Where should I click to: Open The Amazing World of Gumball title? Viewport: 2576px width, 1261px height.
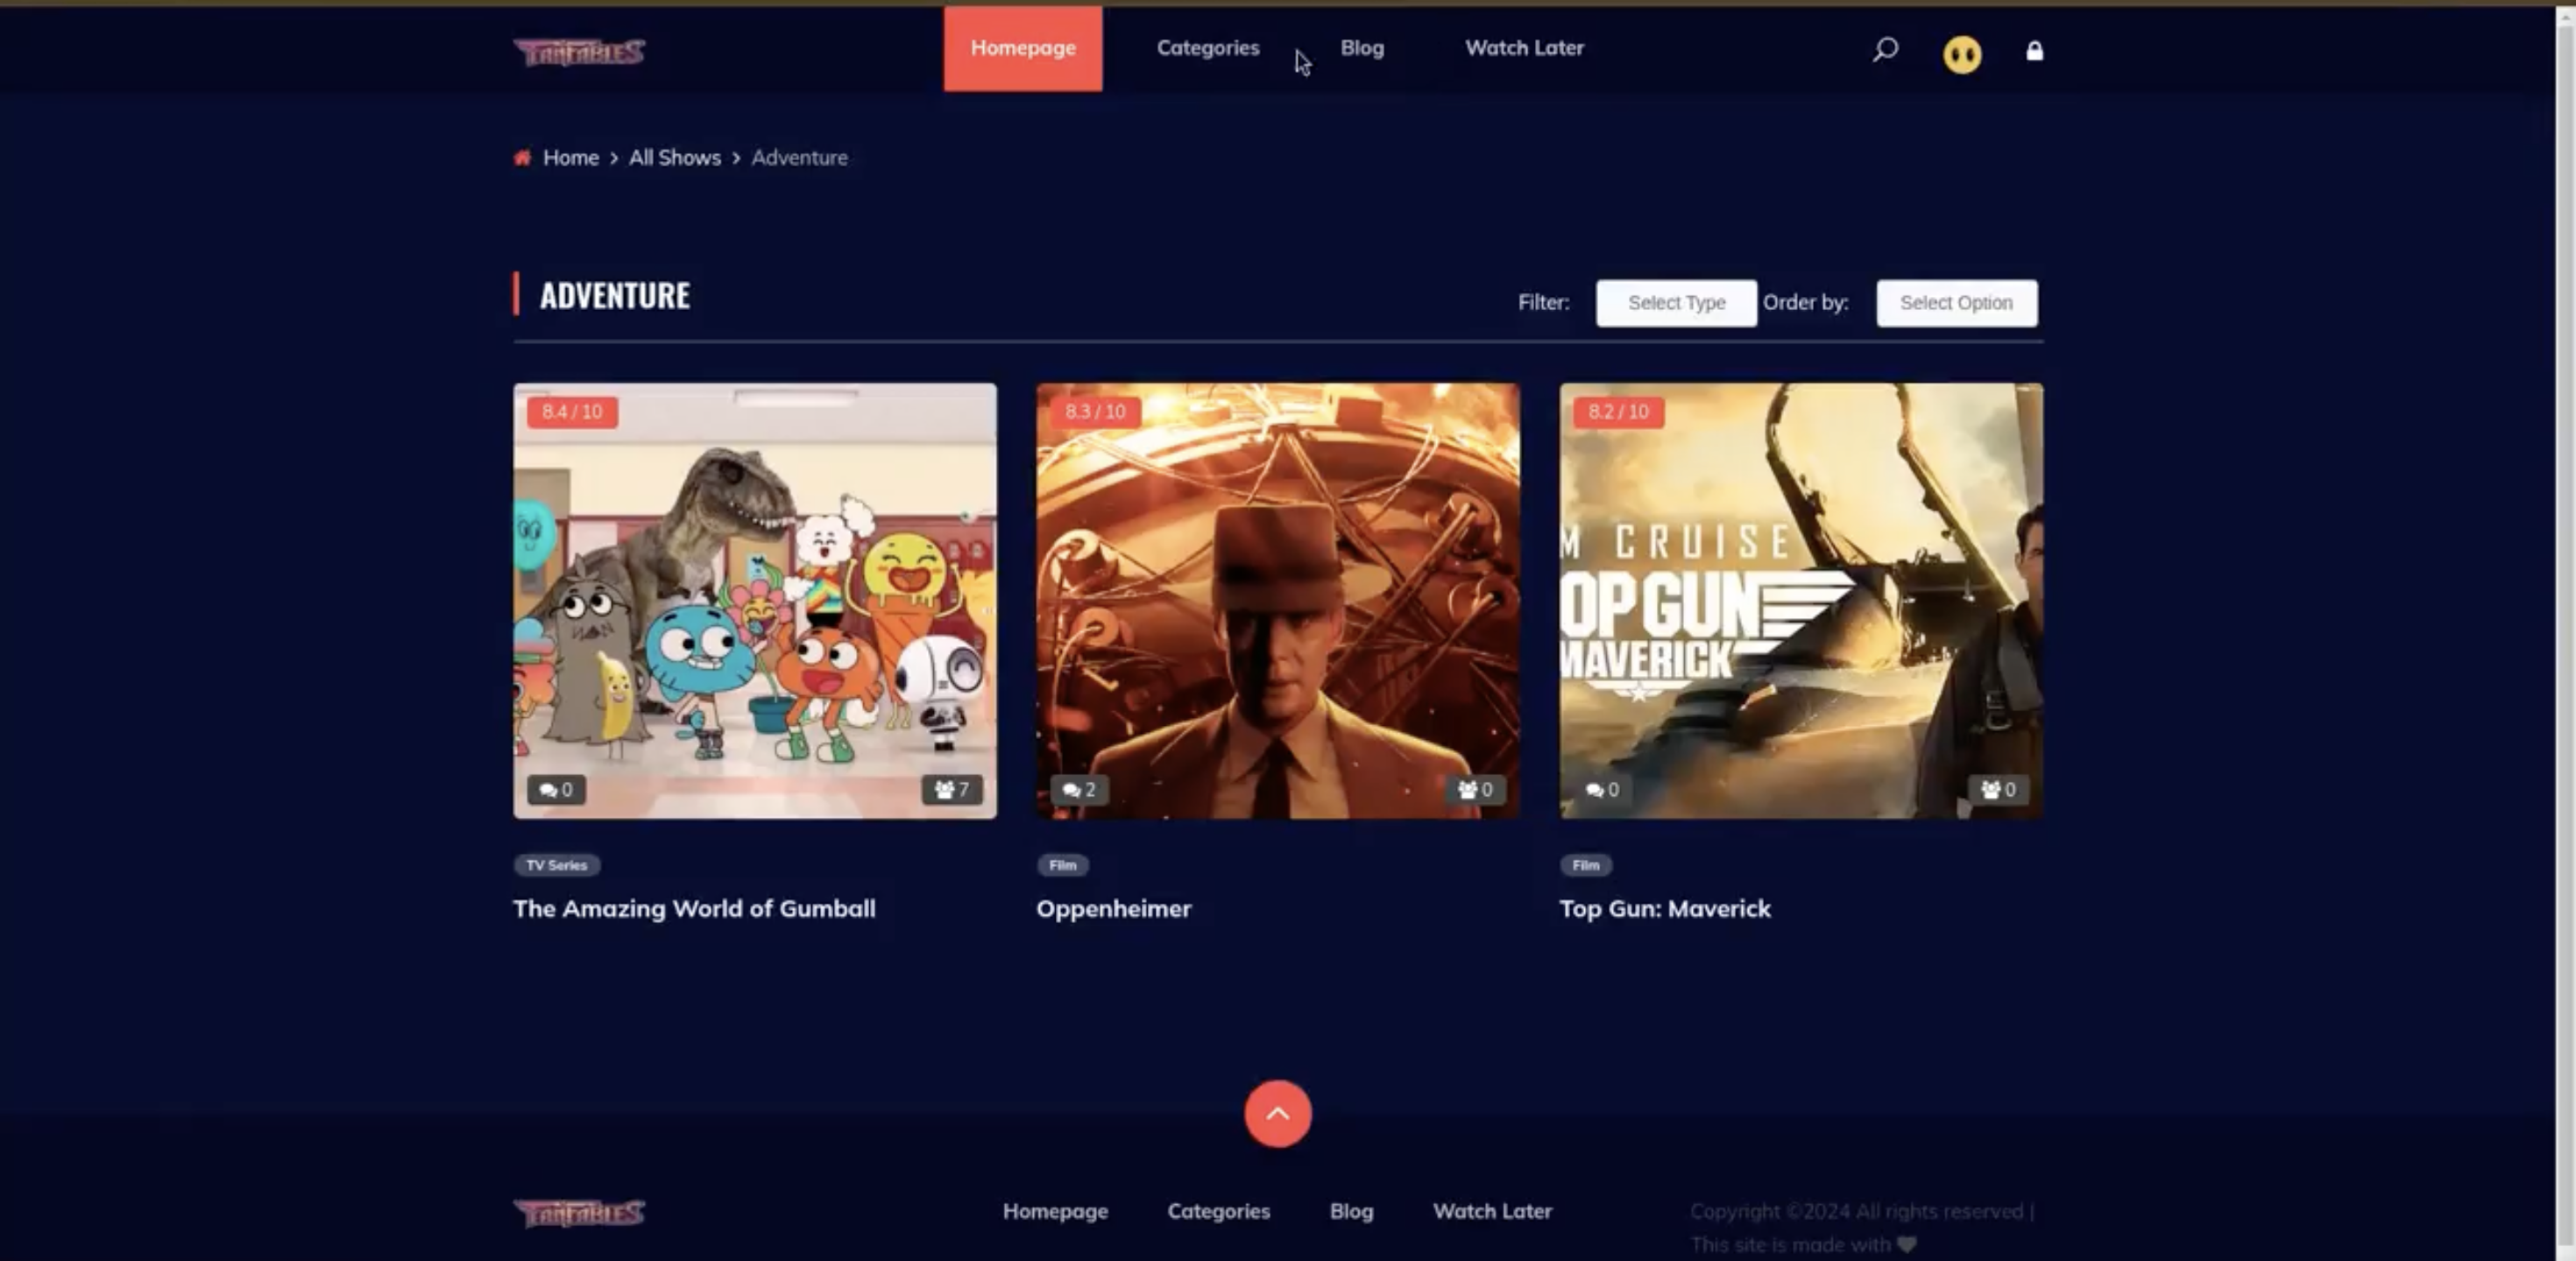coord(694,908)
